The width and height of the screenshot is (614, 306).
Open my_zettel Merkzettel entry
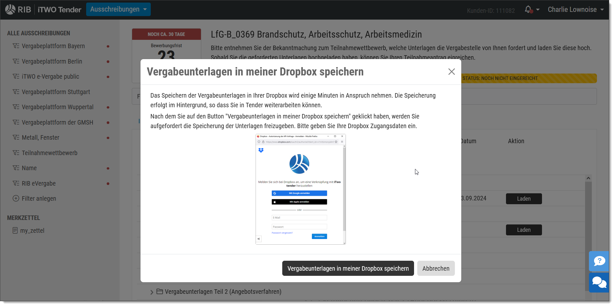tap(32, 231)
